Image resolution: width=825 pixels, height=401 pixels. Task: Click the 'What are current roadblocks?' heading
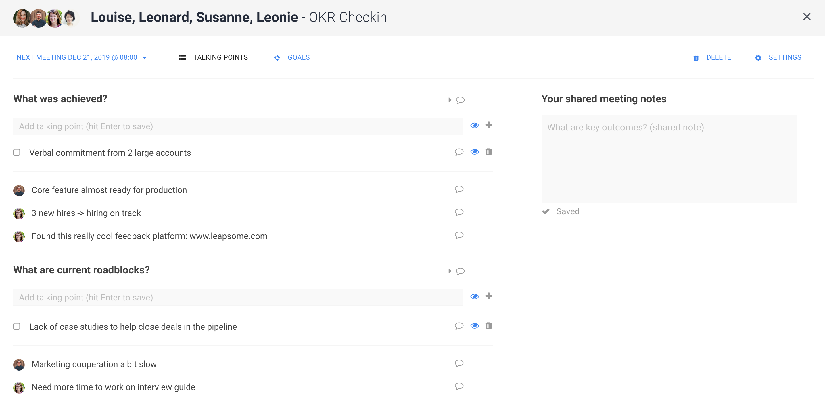pyautogui.click(x=81, y=270)
